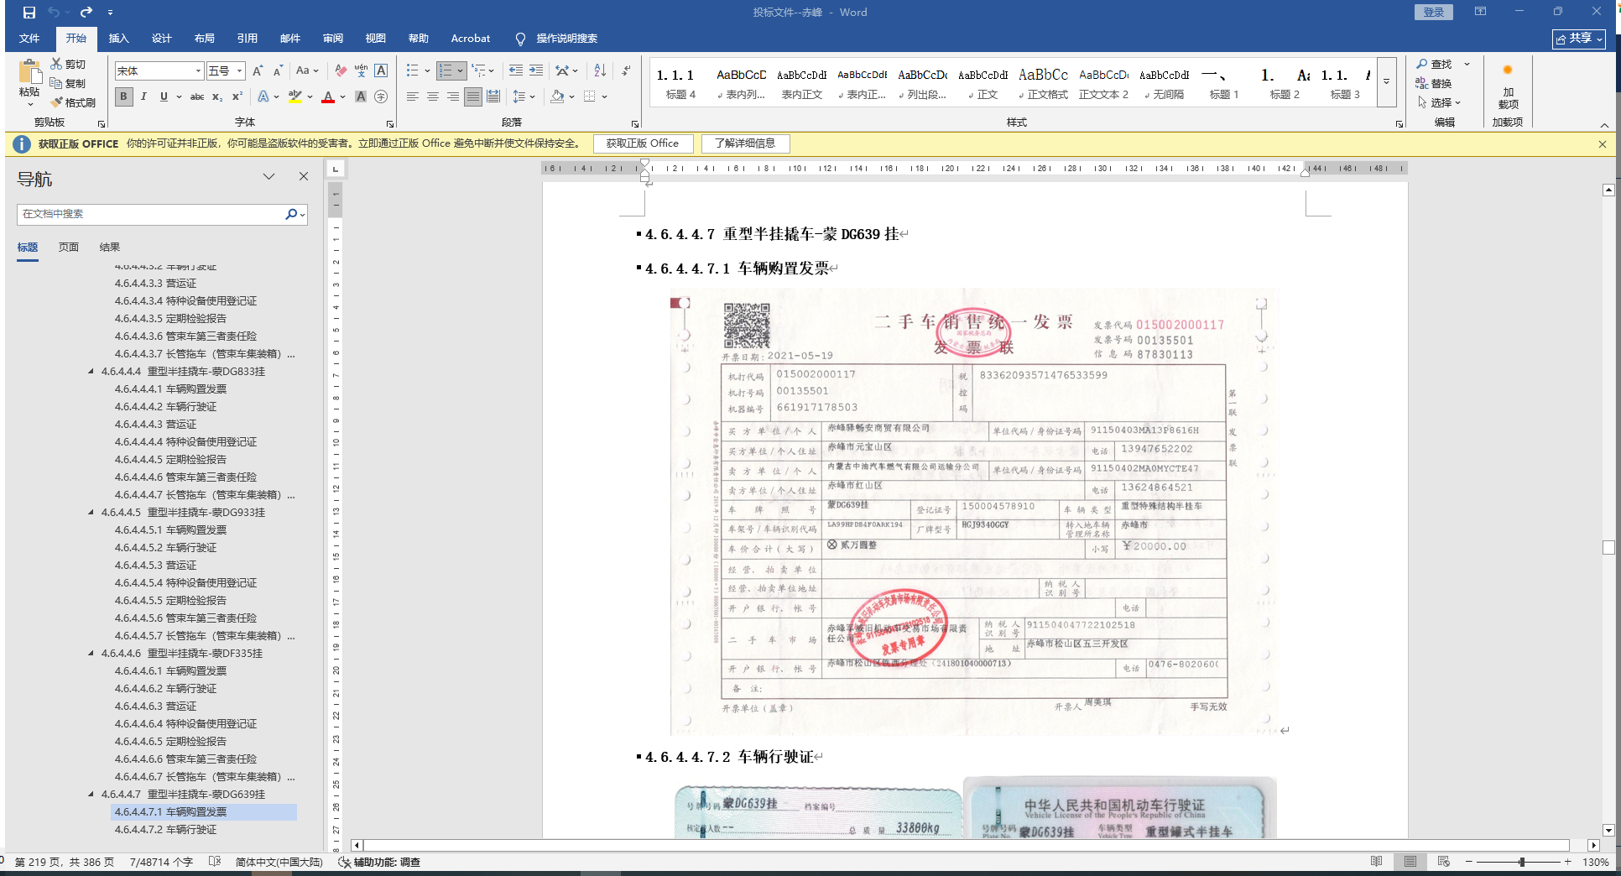Image resolution: width=1621 pixels, height=876 pixels.
Task: Switch to 页面 tab in navigation pane
Action: pyautogui.click(x=69, y=247)
